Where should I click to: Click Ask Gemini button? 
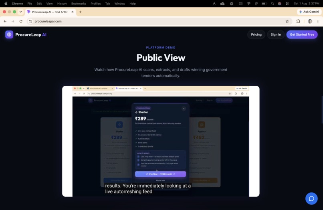click(309, 12)
